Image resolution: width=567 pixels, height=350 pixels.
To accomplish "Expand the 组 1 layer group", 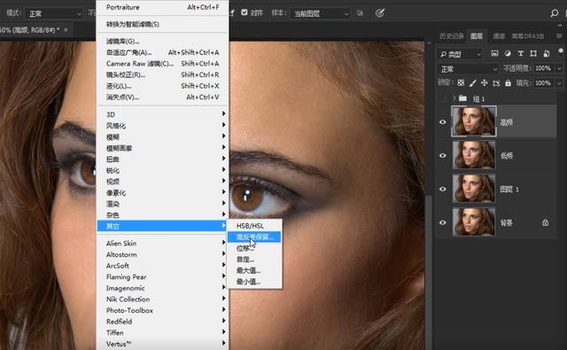I will (x=454, y=98).
